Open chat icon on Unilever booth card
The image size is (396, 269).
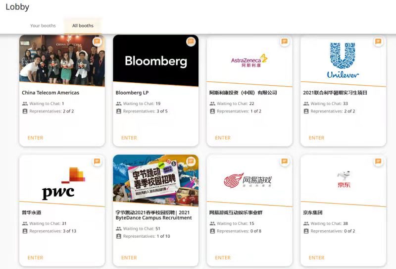point(378,41)
